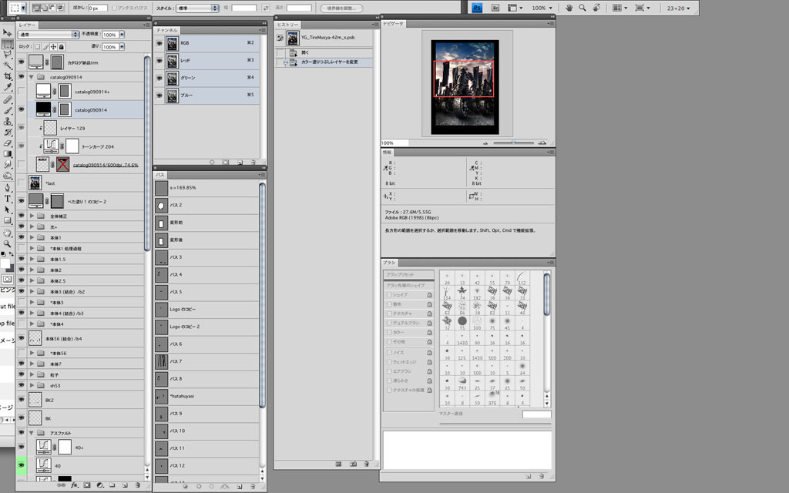Select the ナビゲータ panel tab
Image resolution: width=789 pixels, height=493 pixels.
point(394,24)
